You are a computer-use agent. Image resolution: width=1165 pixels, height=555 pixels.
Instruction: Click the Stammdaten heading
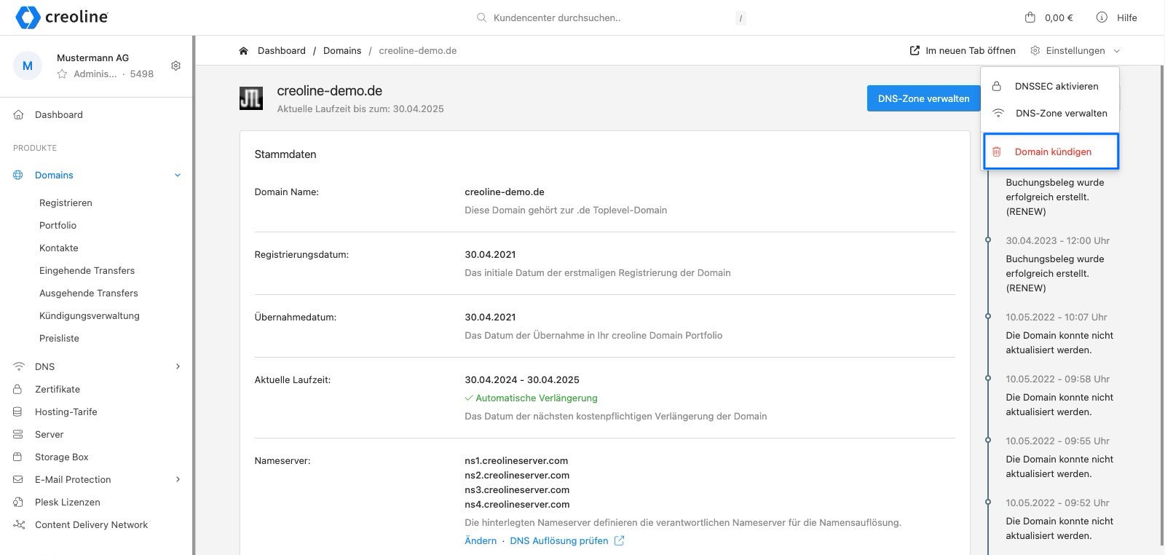click(285, 154)
